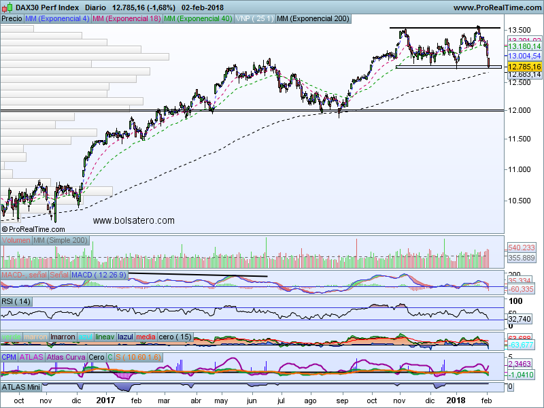Click the yellow current price tag 12.785,16
This screenshot has width=544, height=408.
(x=524, y=67)
